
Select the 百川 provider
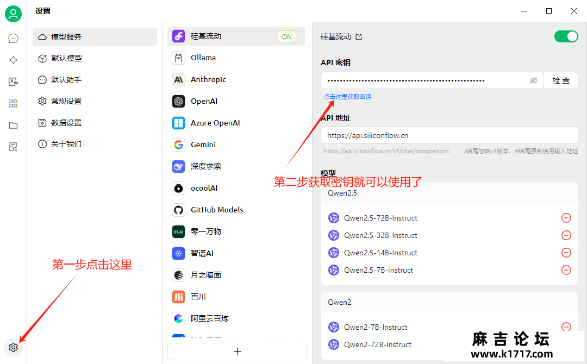pos(236,296)
